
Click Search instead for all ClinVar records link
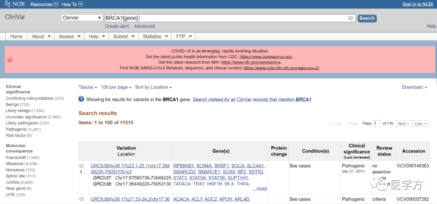point(252,99)
